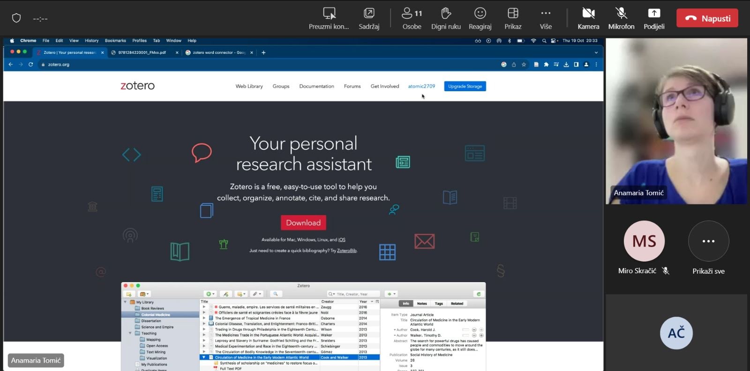Turn on the Kamera camera
750x371 pixels.
(588, 19)
